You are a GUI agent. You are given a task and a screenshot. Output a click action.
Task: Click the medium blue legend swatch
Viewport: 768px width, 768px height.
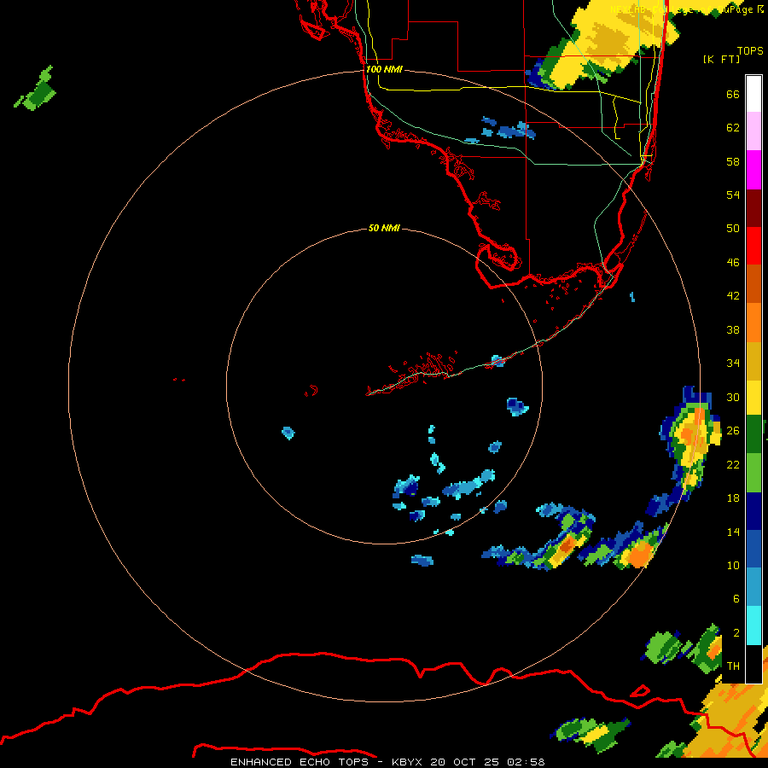click(x=753, y=549)
